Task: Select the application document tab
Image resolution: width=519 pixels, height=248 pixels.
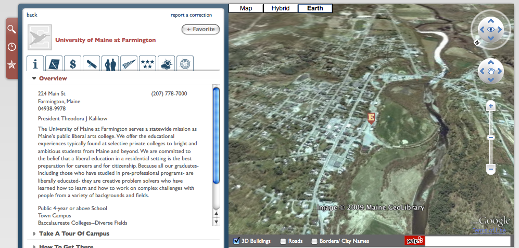Action: click(54, 63)
